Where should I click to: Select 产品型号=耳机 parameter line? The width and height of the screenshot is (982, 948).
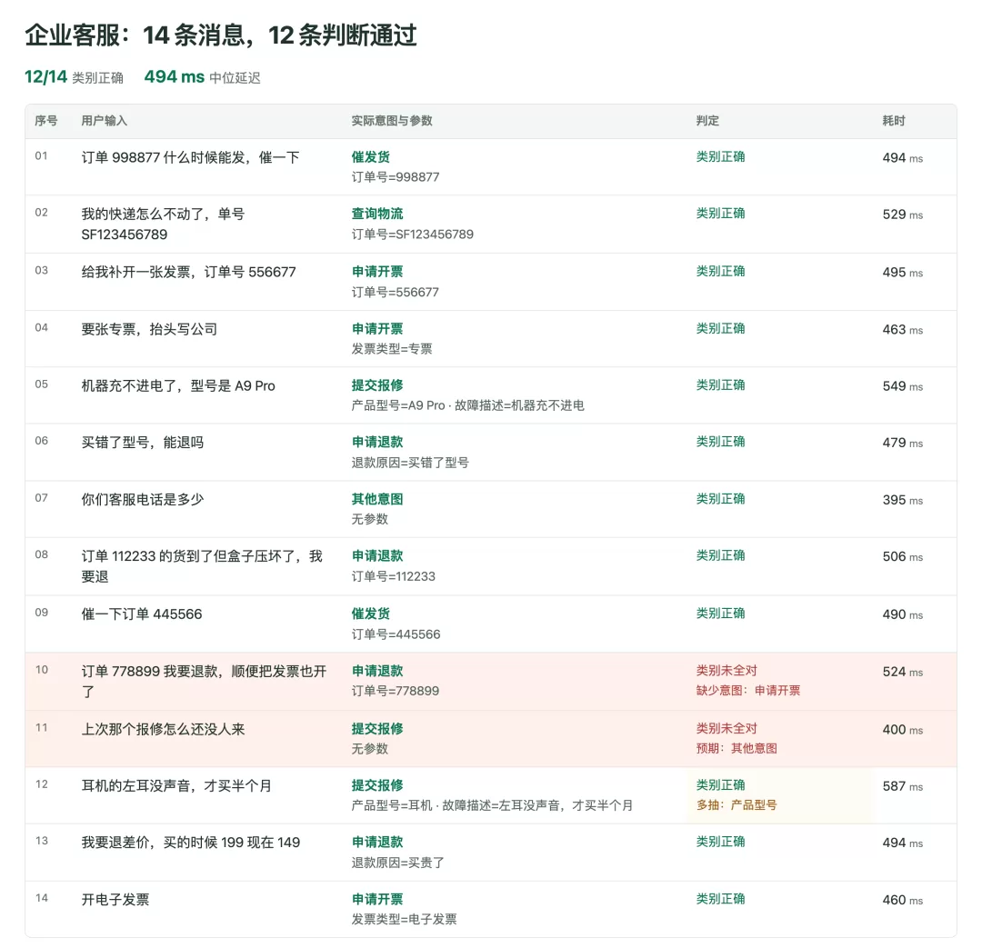point(492,805)
